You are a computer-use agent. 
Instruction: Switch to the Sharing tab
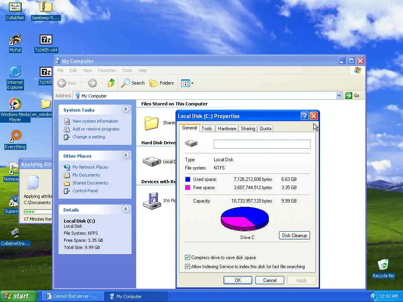point(248,129)
